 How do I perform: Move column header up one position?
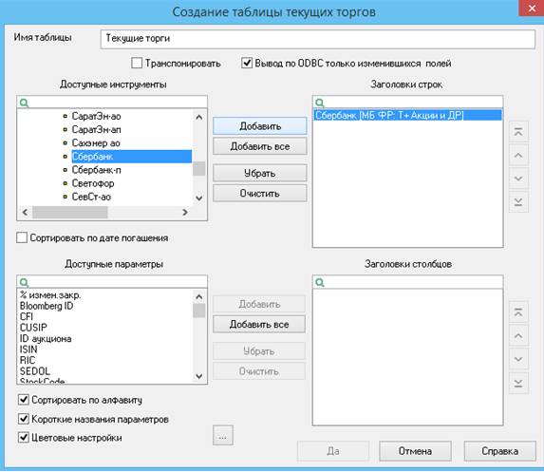[518, 335]
